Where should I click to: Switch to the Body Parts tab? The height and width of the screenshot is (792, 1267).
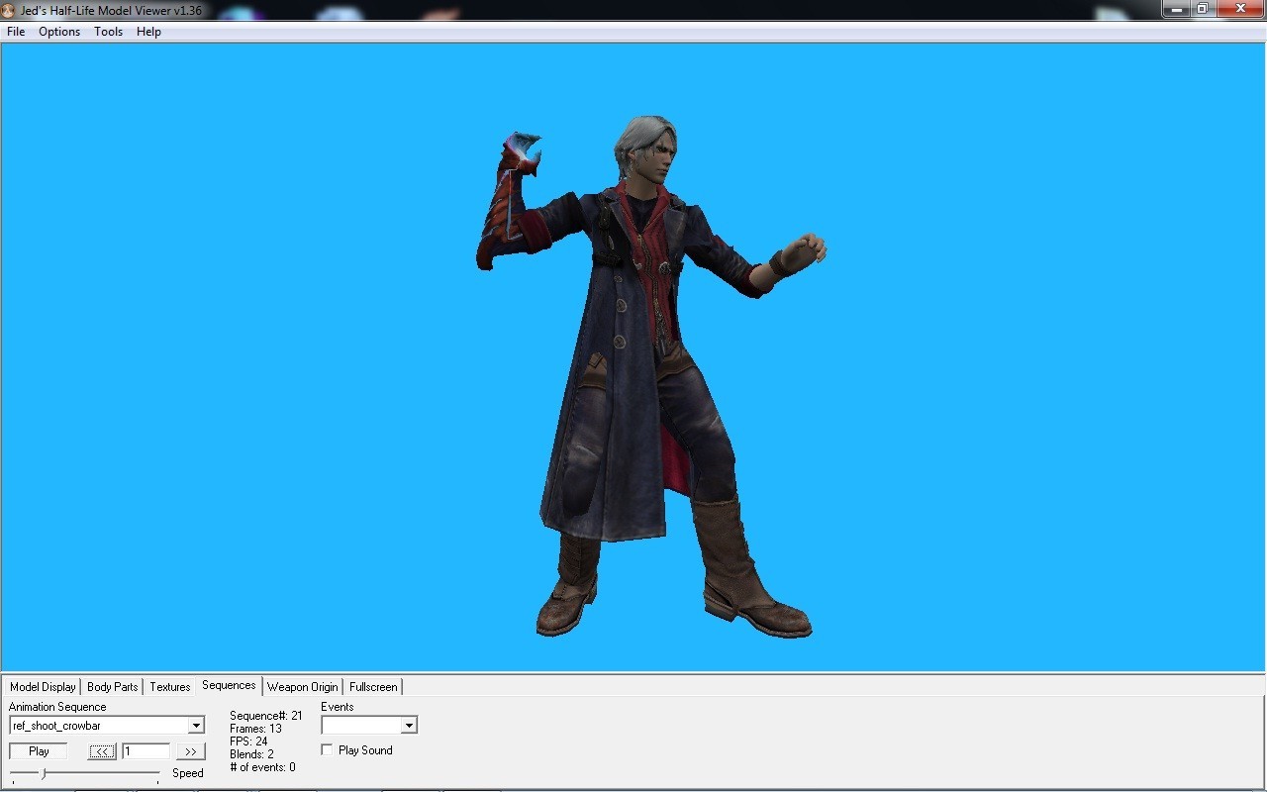[x=112, y=686]
